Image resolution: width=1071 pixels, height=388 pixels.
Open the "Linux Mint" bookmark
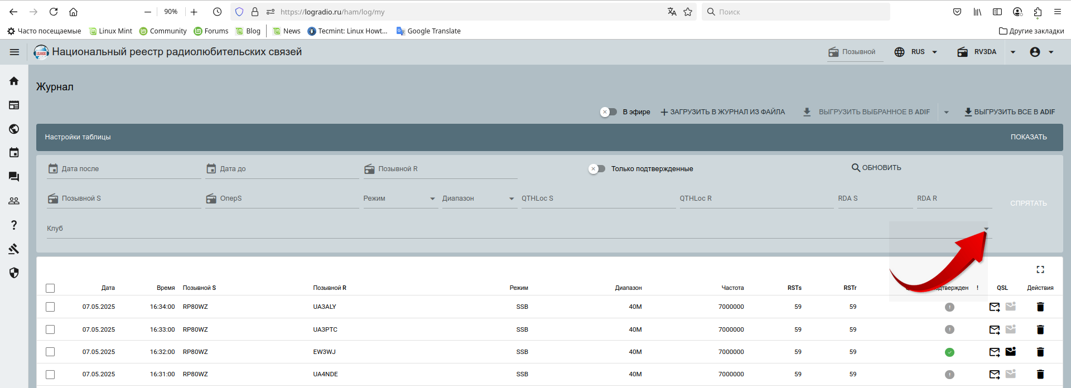[110, 31]
